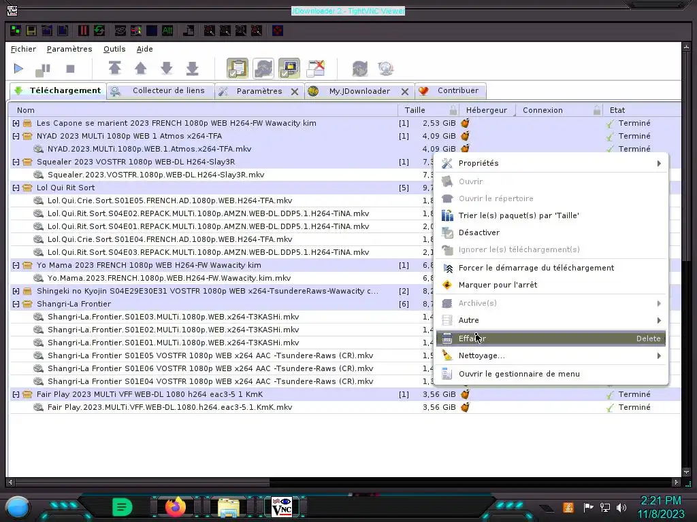697x522 pixels.
Task: Collapse Fair Play 2023 package
Action: 16,394
